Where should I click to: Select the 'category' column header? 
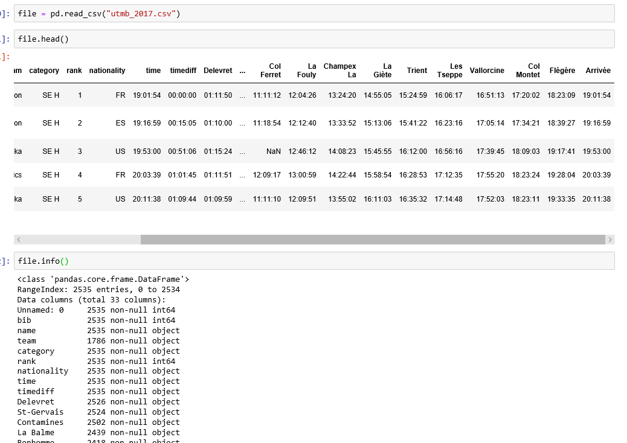coord(44,70)
